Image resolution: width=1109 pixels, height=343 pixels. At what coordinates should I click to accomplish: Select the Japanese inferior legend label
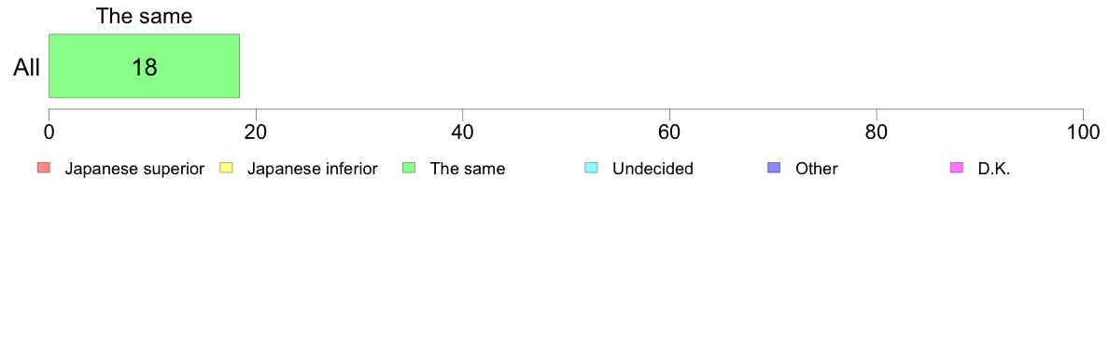pos(312,170)
